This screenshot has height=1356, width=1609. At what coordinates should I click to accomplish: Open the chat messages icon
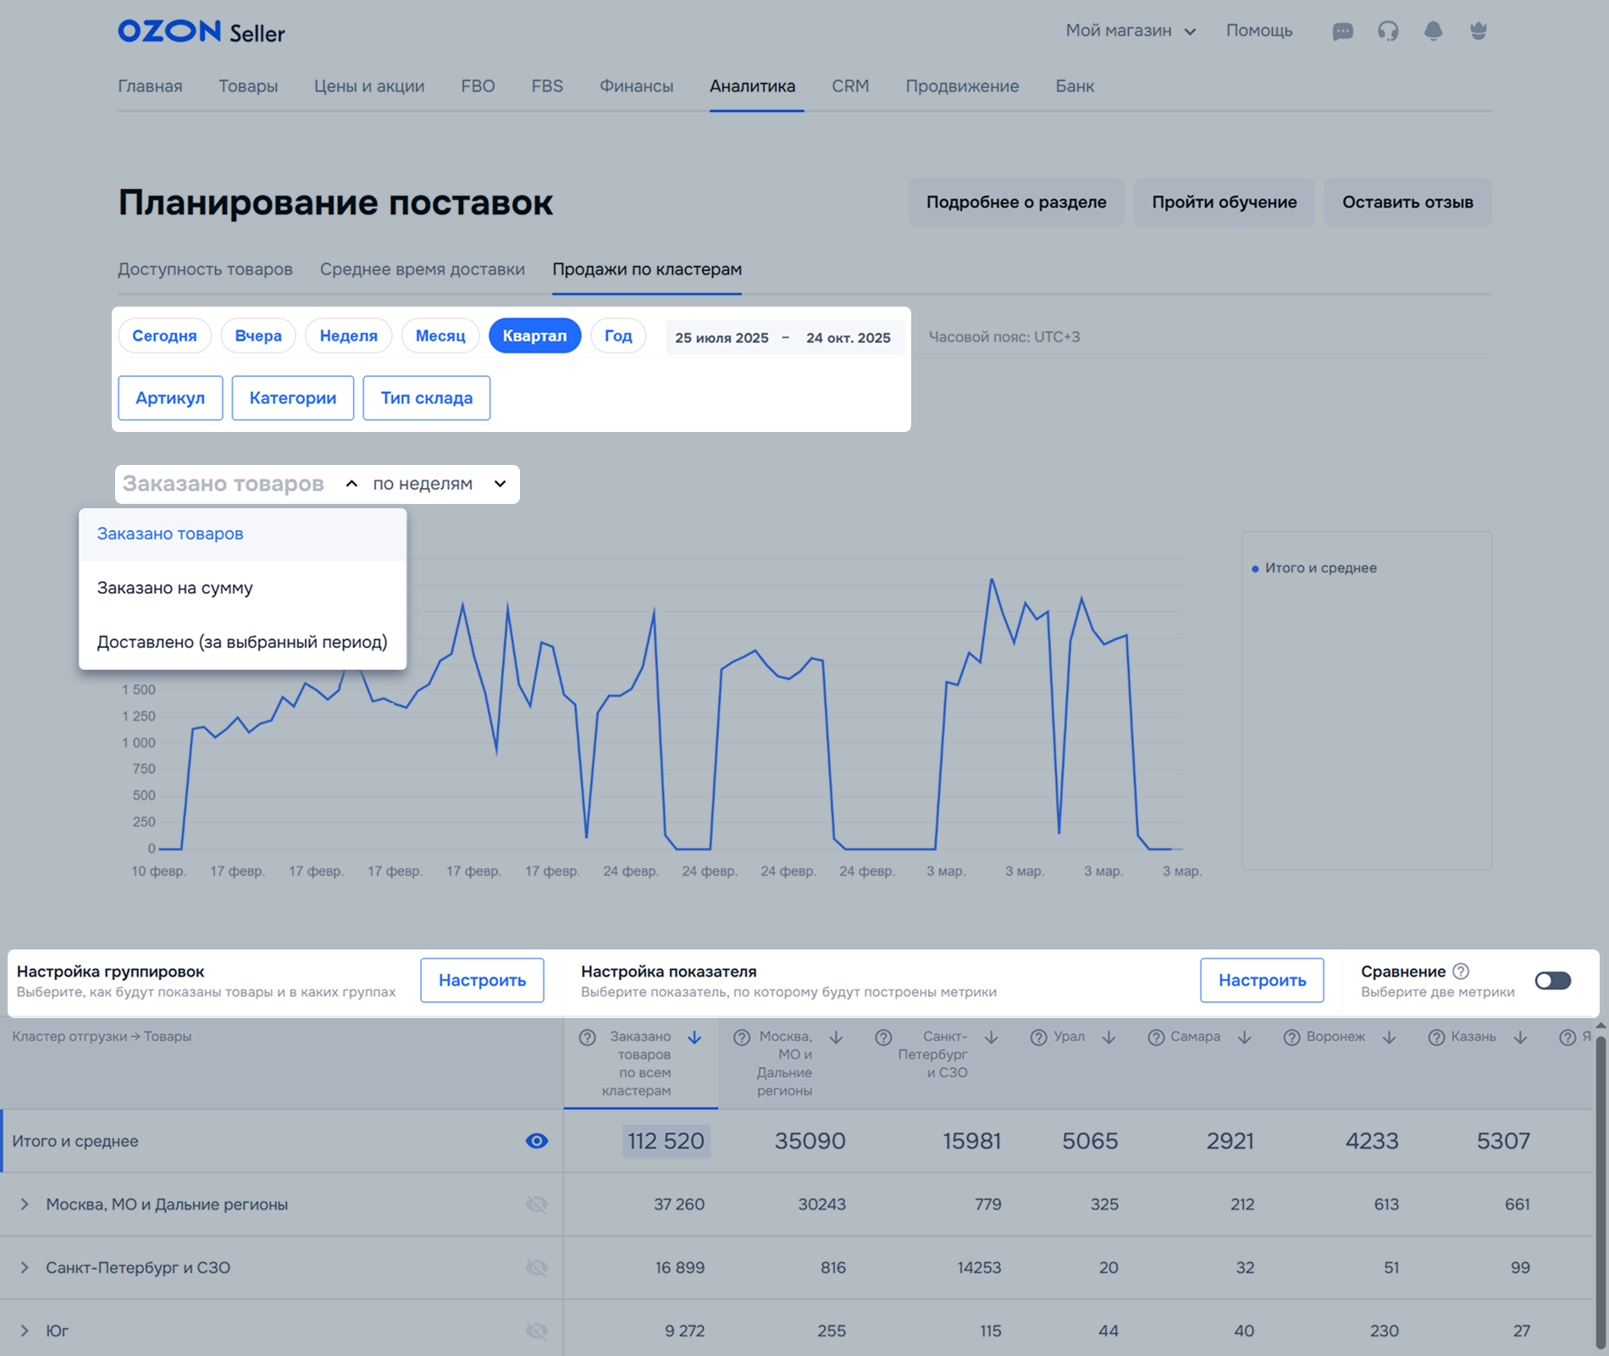point(1342,31)
